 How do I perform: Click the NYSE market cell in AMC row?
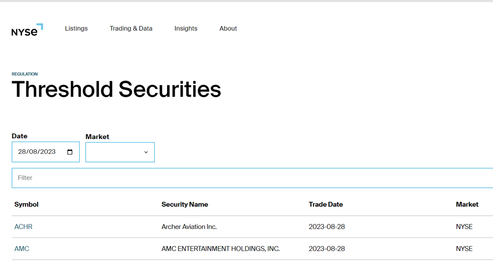464,249
